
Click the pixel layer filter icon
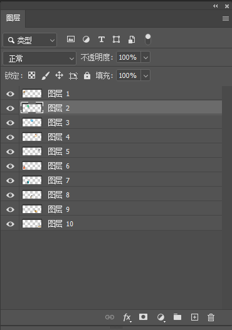(x=71, y=39)
